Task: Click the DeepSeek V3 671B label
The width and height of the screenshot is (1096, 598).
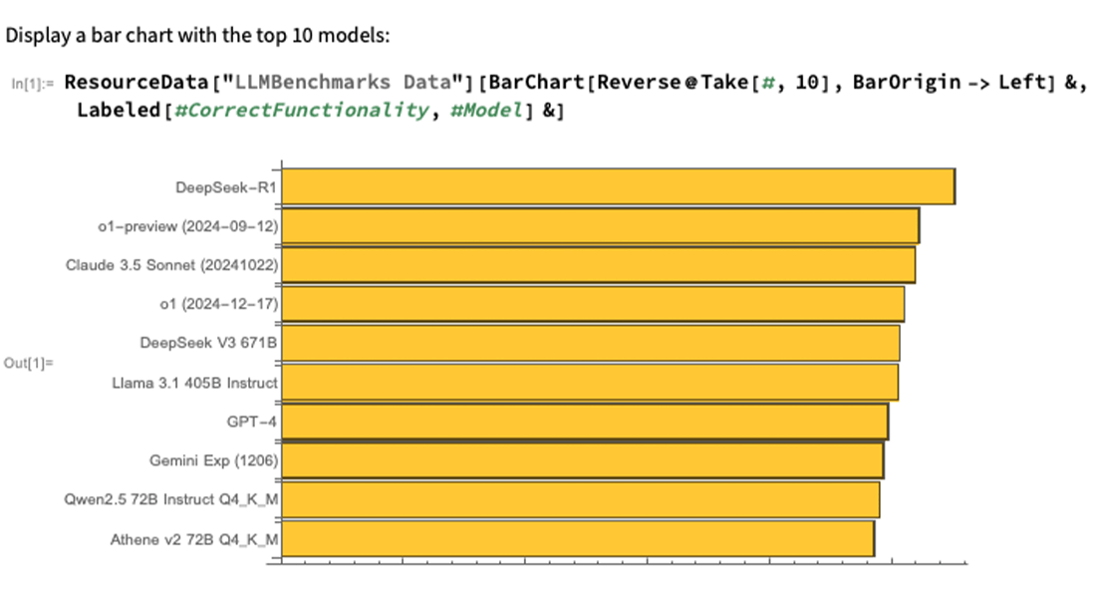Action: click(209, 344)
